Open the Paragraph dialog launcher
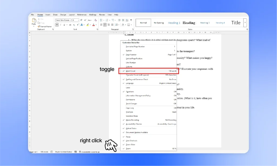Viewport: 277px width, 166px height. pos(133,29)
